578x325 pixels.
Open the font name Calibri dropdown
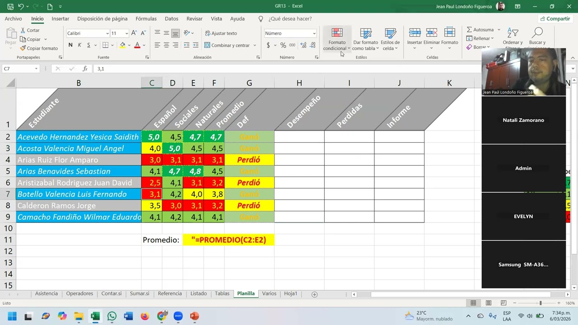[x=107, y=33]
